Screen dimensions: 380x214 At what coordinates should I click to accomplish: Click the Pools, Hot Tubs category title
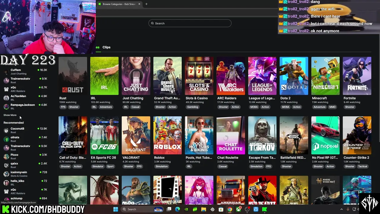[199, 158]
